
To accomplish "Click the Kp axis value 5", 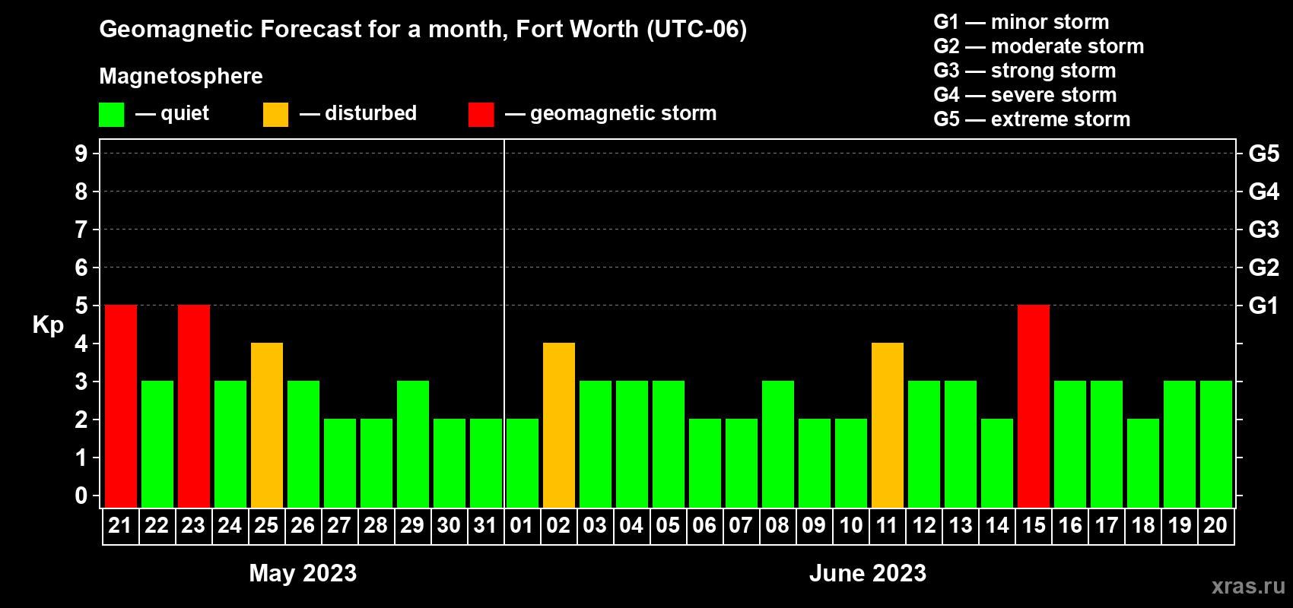I will 81,306.
